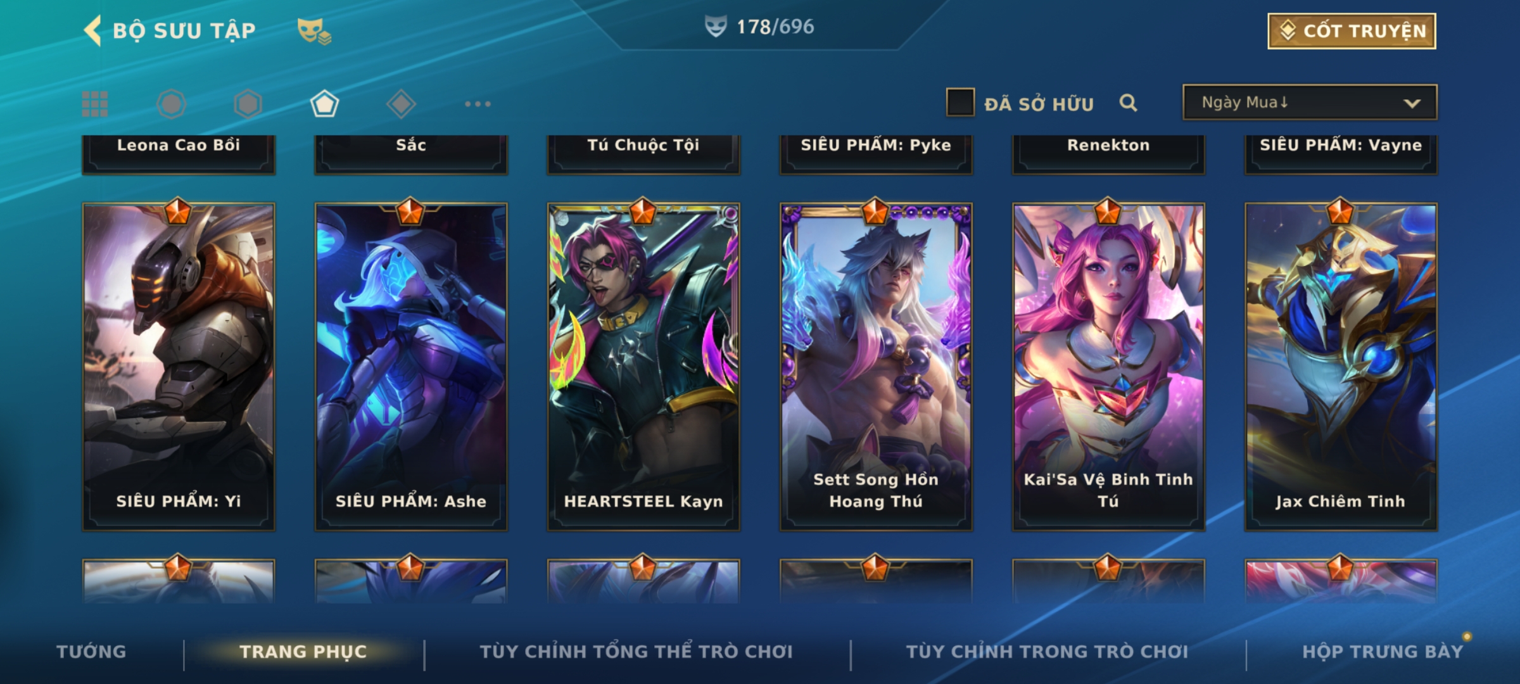Open the golden mask and coins icon

(x=314, y=31)
